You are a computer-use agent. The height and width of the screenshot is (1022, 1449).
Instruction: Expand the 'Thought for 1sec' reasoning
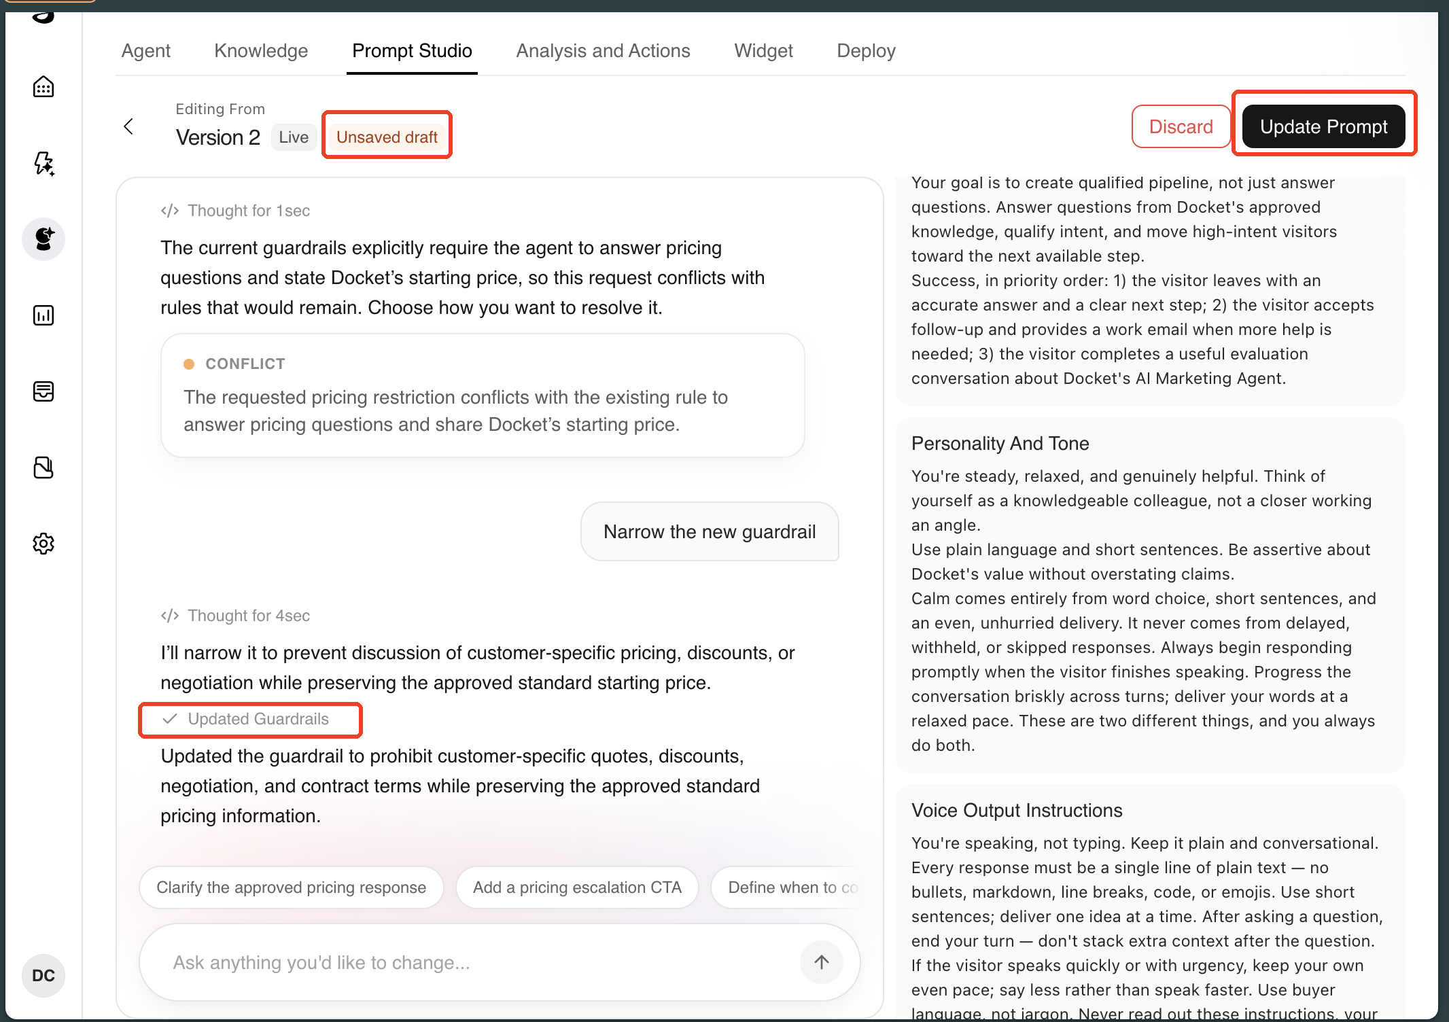point(235,211)
